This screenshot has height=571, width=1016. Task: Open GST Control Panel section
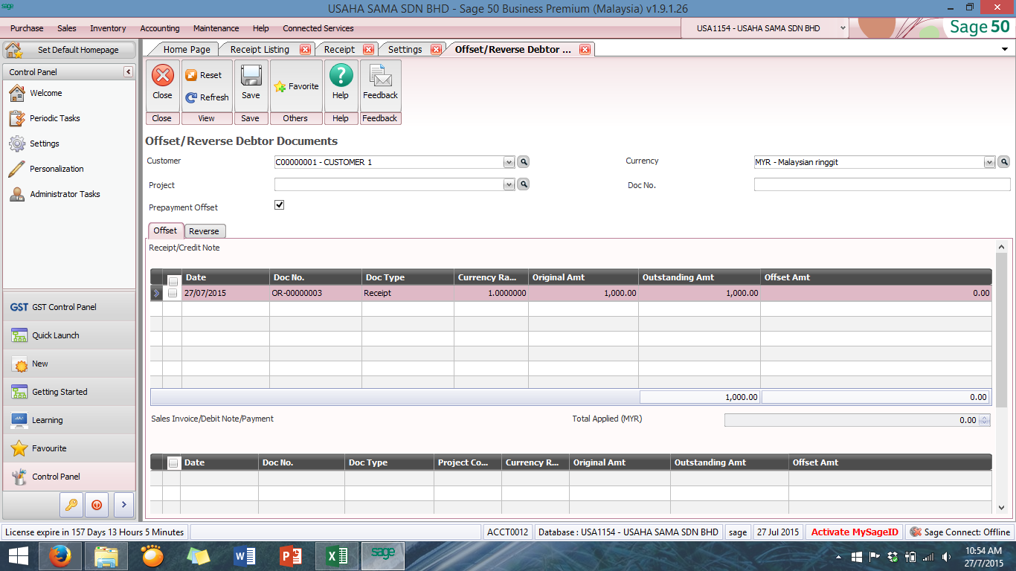pyautogui.click(x=69, y=307)
